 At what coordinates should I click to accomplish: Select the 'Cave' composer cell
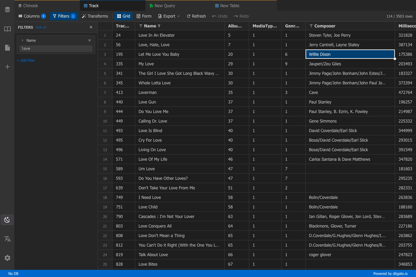pos(350,92)
